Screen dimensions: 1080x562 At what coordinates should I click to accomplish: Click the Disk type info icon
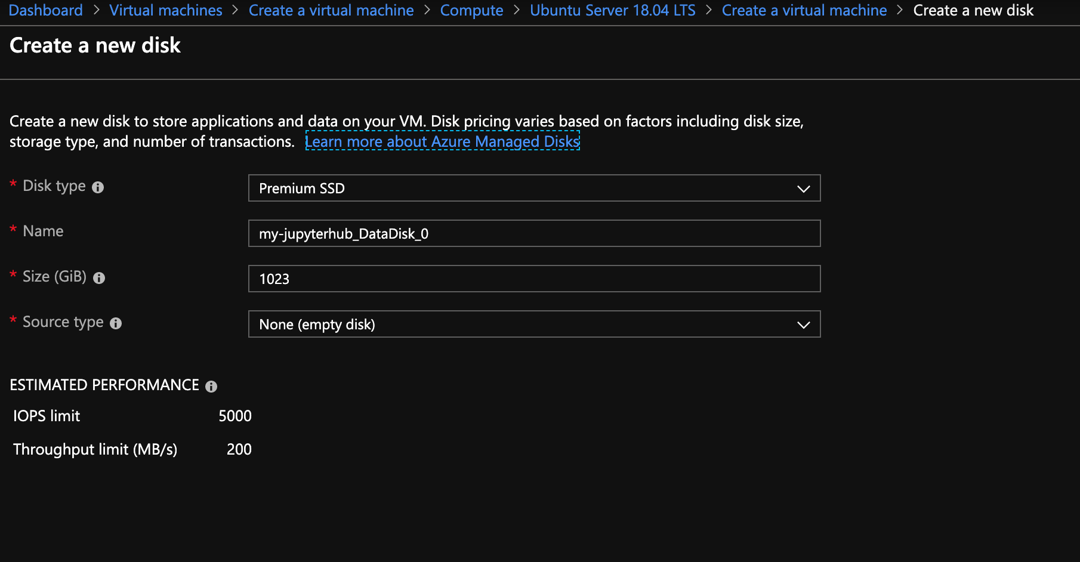click(x=98, y=187)
